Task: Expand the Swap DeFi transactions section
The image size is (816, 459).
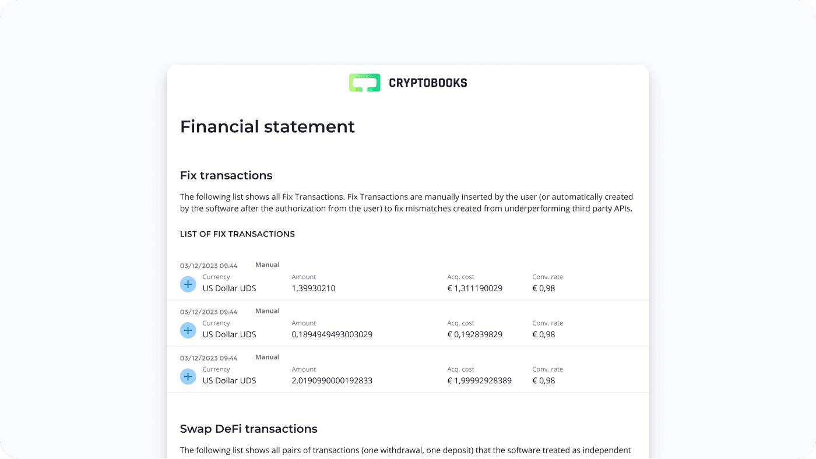Action: coord(249,429)
